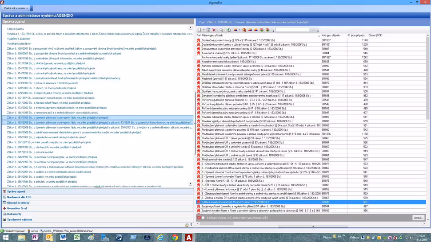
Task: Open Google Chrome from the taskbar
Action: (x=175, y=238)
